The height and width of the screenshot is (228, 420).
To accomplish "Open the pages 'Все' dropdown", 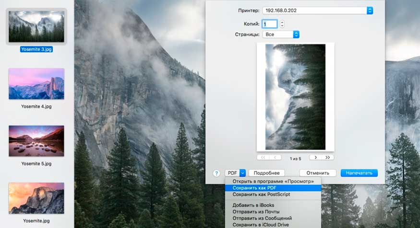I will click(281, 34).
